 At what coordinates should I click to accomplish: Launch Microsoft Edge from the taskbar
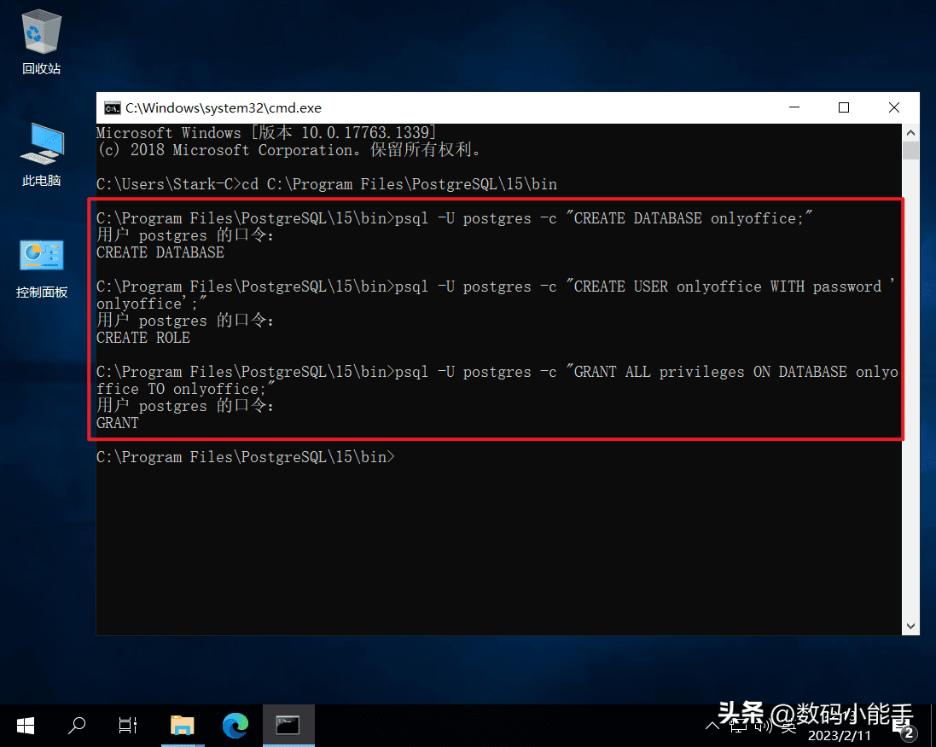235,726
